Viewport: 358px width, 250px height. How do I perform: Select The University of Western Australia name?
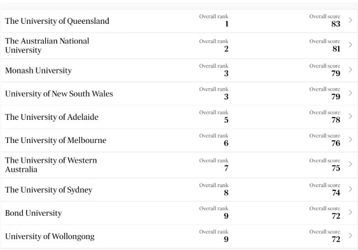coord(51,165)
